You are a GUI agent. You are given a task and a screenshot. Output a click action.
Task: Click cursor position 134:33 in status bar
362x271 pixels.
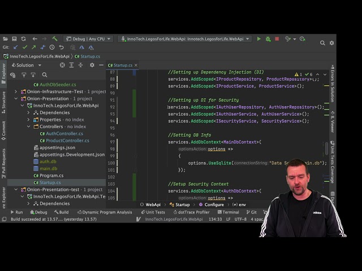tap(215, 219)
